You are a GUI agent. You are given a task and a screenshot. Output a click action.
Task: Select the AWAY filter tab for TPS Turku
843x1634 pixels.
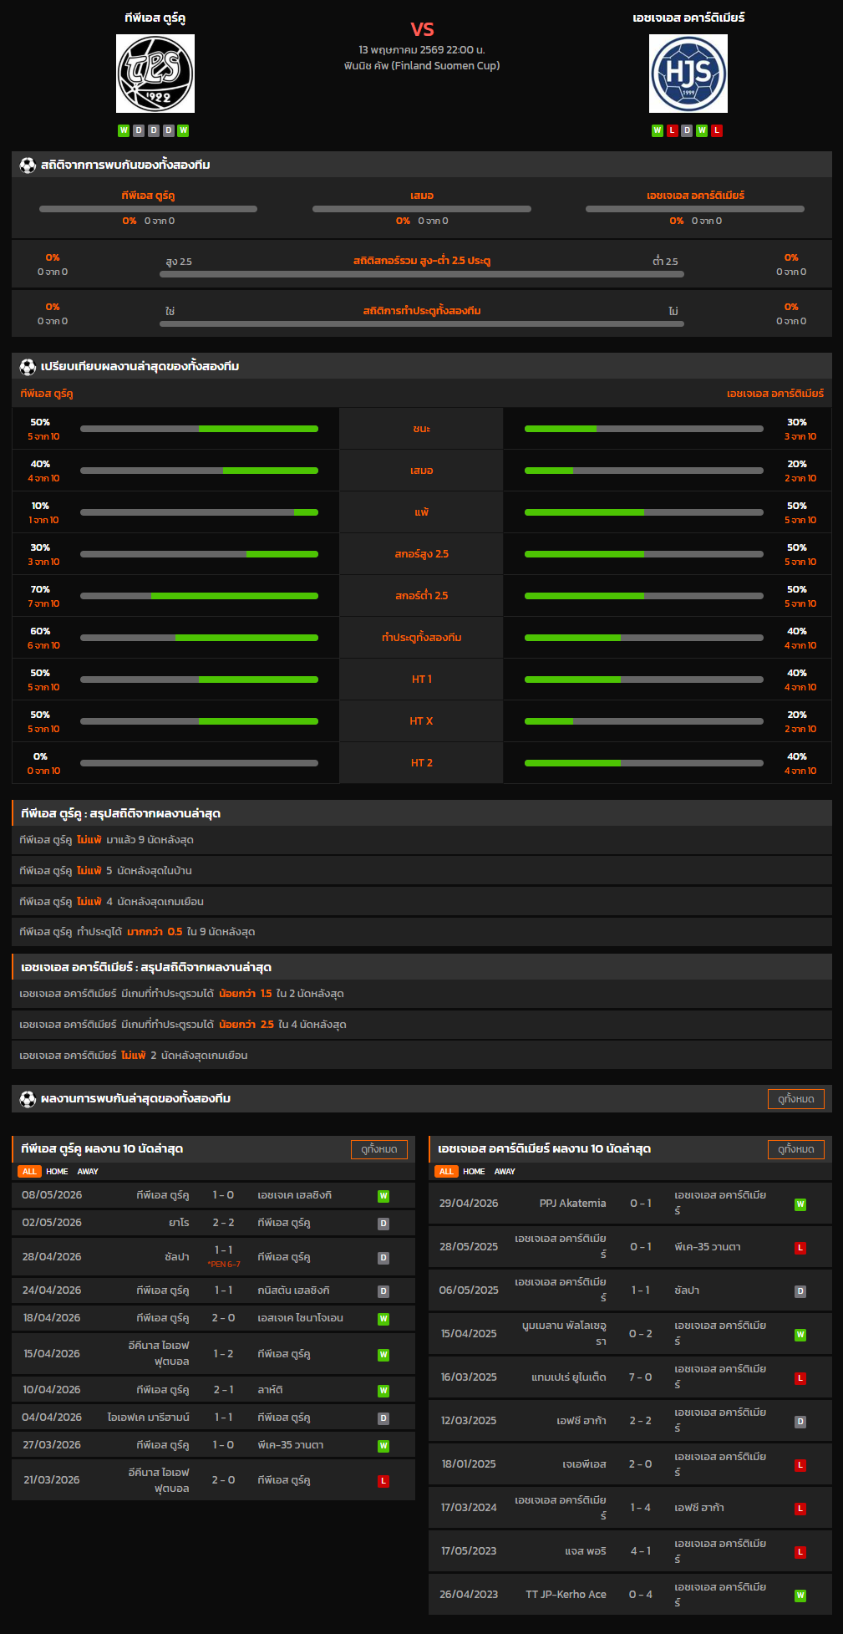coord(88,1172)
